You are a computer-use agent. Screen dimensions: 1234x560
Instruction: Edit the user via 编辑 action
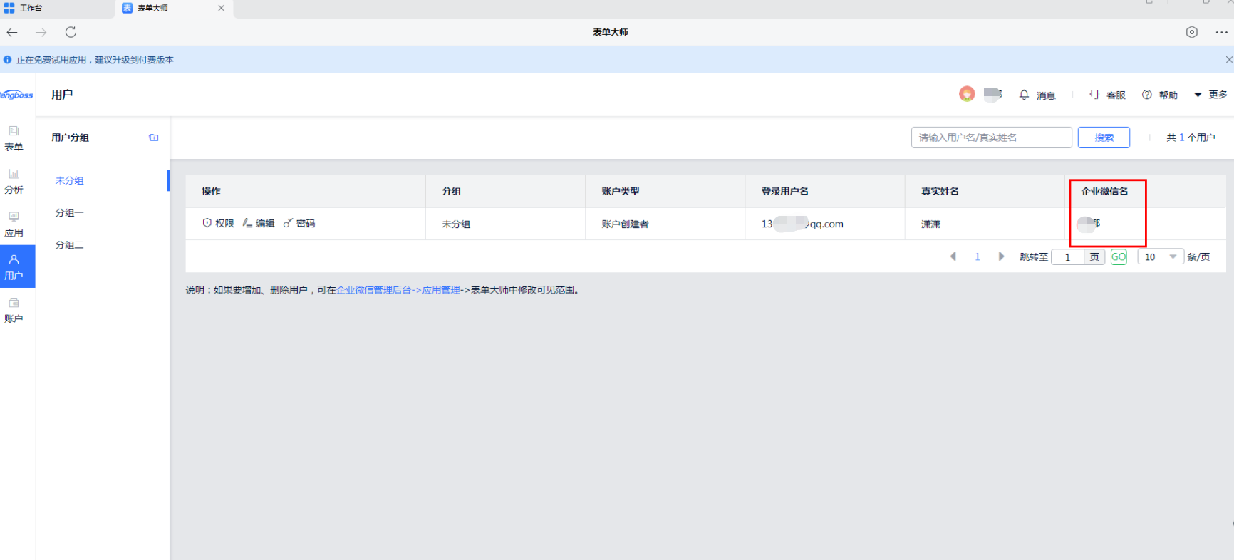coord(259,223)
